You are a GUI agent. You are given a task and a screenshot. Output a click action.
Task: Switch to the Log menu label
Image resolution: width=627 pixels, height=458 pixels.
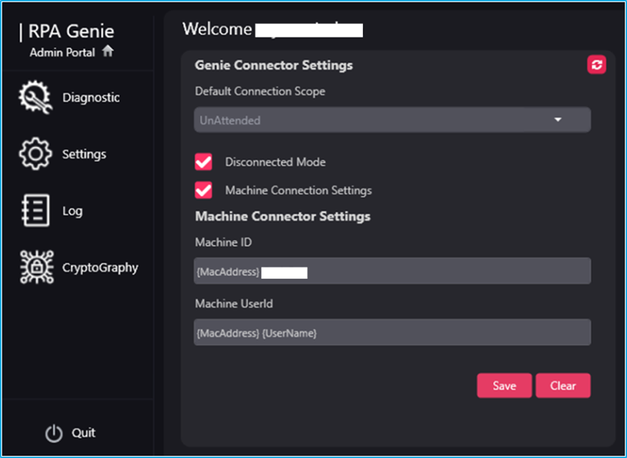tap(72, 211)
